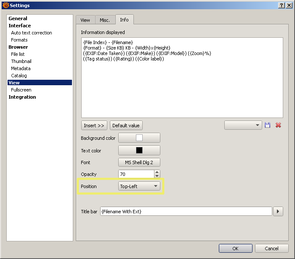Screen dimensions: 295x259
Task: Open font chooser MS Shell Dlg 2
Action: tap(139, 162)
